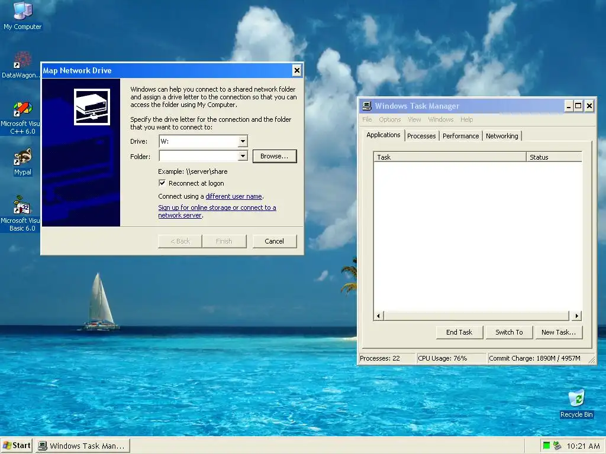This screenshot has height=454, width=606.
Task: Click the right scroll arrow in task list
Action: 577,316
